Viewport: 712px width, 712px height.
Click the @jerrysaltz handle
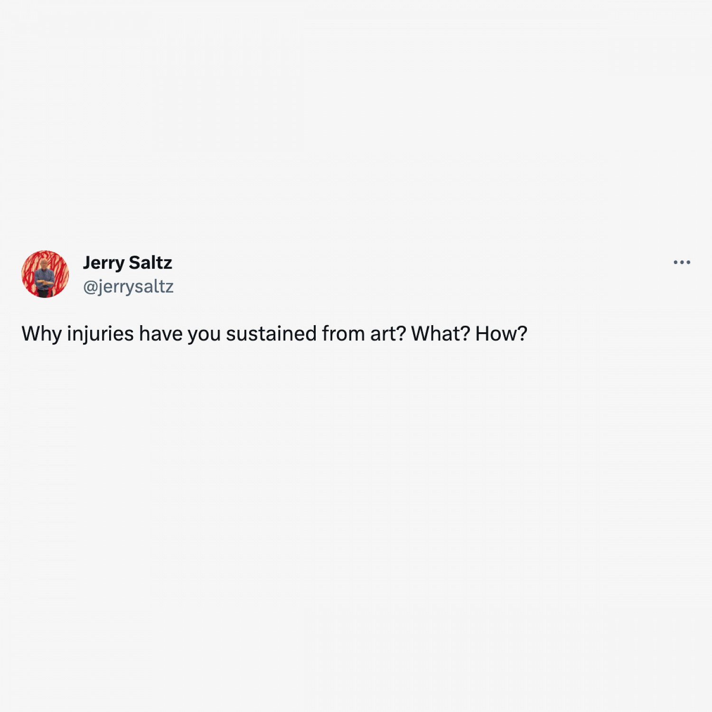coord(128,287)
